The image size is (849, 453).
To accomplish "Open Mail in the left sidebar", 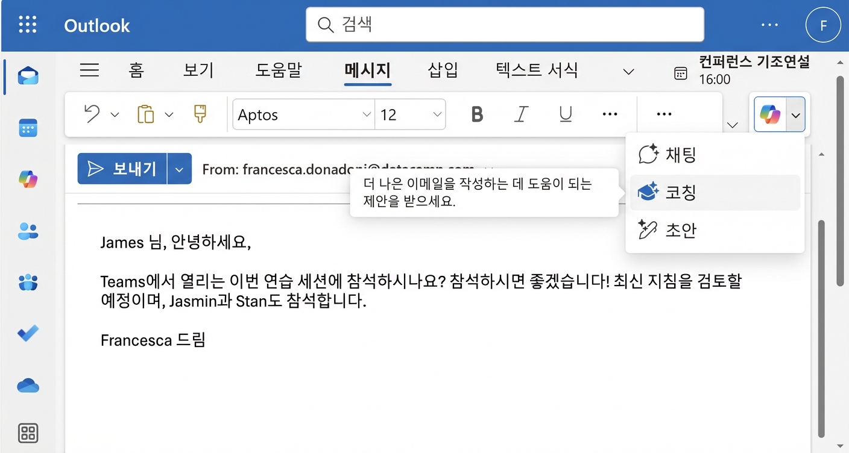I will [x=28, y=76].
